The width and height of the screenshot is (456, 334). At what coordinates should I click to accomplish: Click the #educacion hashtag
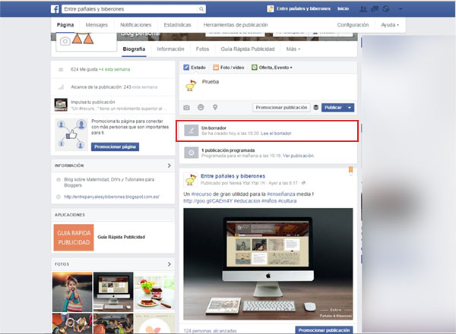point(247,201)
